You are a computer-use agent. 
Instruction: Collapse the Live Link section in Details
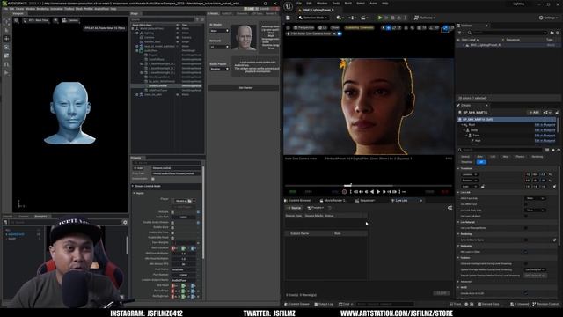click(459, 192)
